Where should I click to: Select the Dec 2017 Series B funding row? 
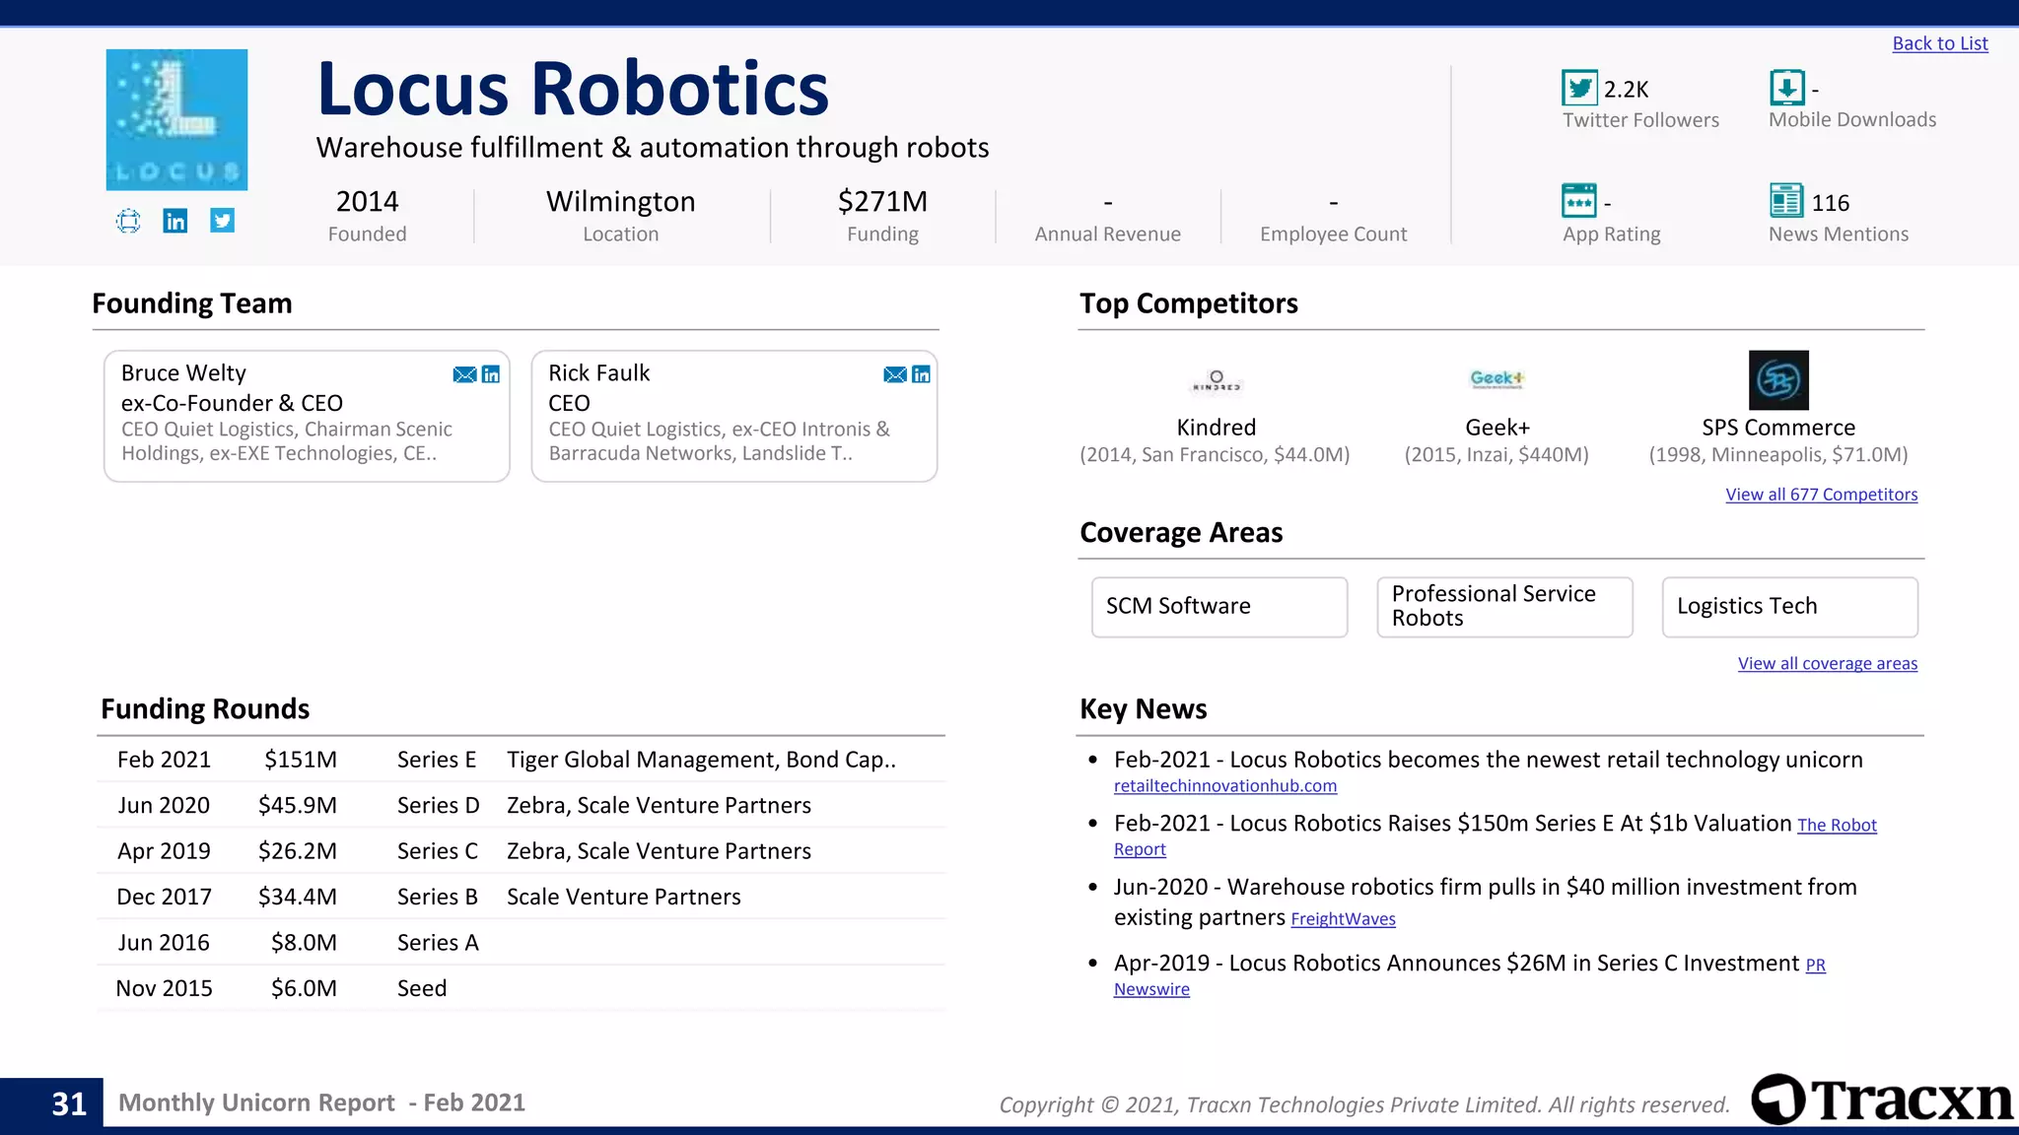click(522, 897)
